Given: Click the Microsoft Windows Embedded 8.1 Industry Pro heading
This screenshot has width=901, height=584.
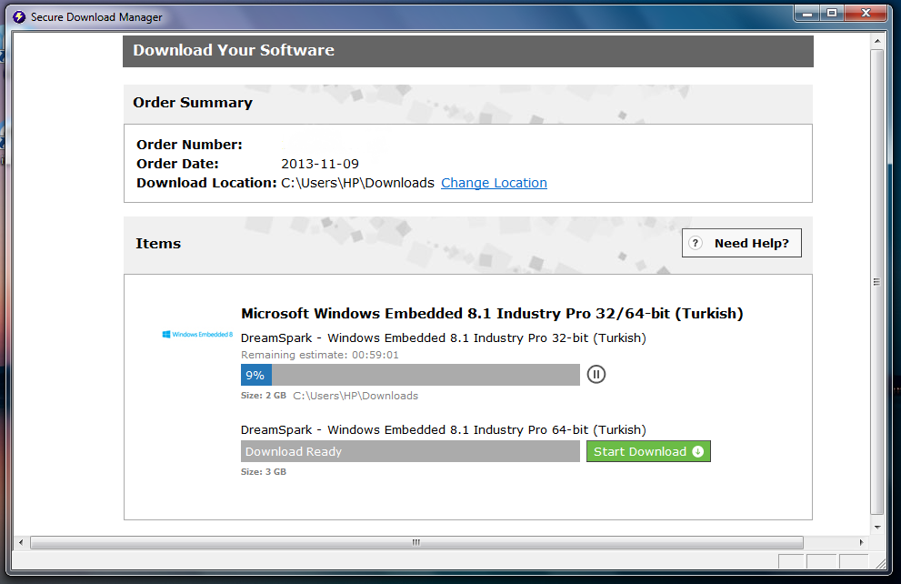Looking at the screenshot, I should (x=492, y=313).
